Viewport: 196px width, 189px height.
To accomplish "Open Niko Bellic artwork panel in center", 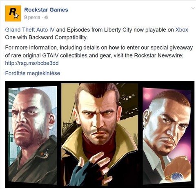I will coord(100,134).
